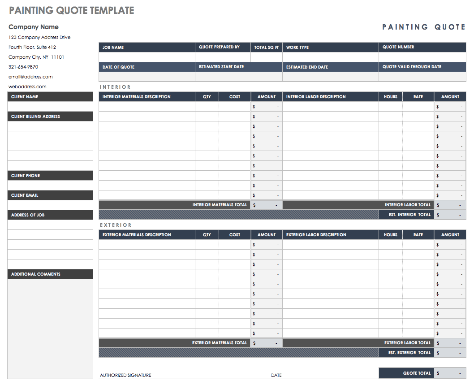Select the Estimated End Date cell
Viewport: 474px width, 389px height.
[331, 76]
